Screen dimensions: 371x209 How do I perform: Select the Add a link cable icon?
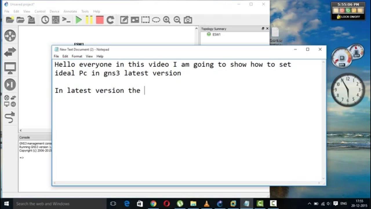click(10, 117)
